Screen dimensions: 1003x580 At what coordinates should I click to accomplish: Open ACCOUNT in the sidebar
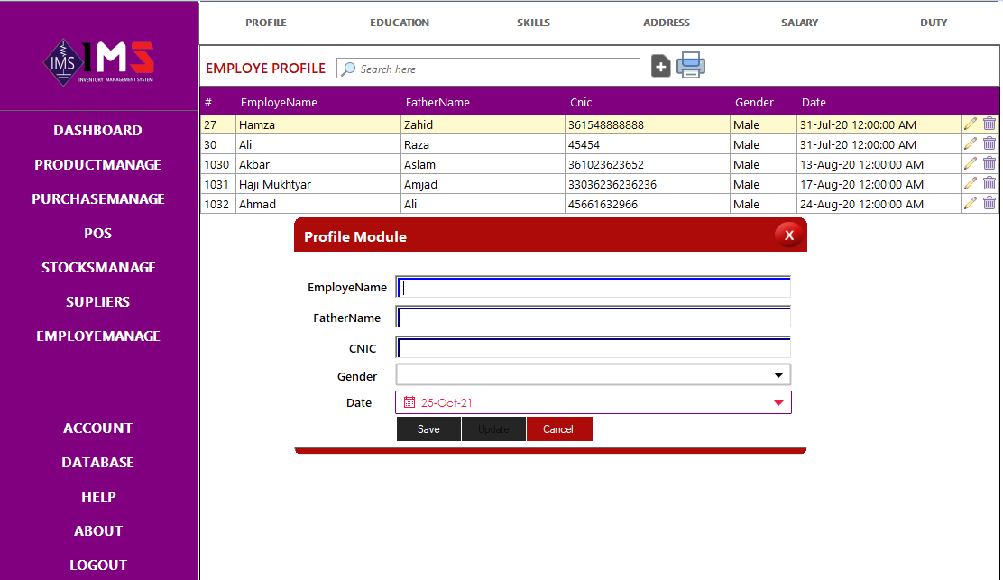coord(98,428)
